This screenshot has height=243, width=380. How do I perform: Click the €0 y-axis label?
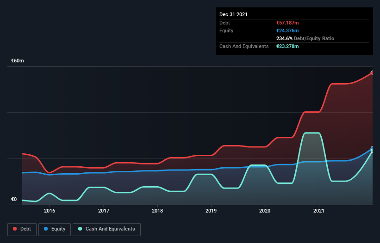[x=14, y=199]
